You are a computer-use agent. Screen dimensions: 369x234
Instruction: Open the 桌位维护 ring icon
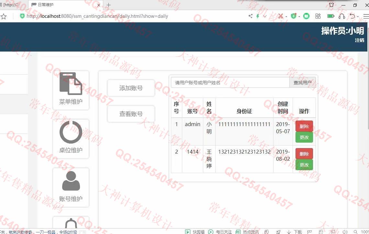click(x=71, y=132)
